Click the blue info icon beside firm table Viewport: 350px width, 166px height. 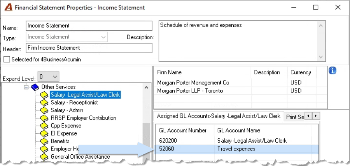tap(332, 71)
